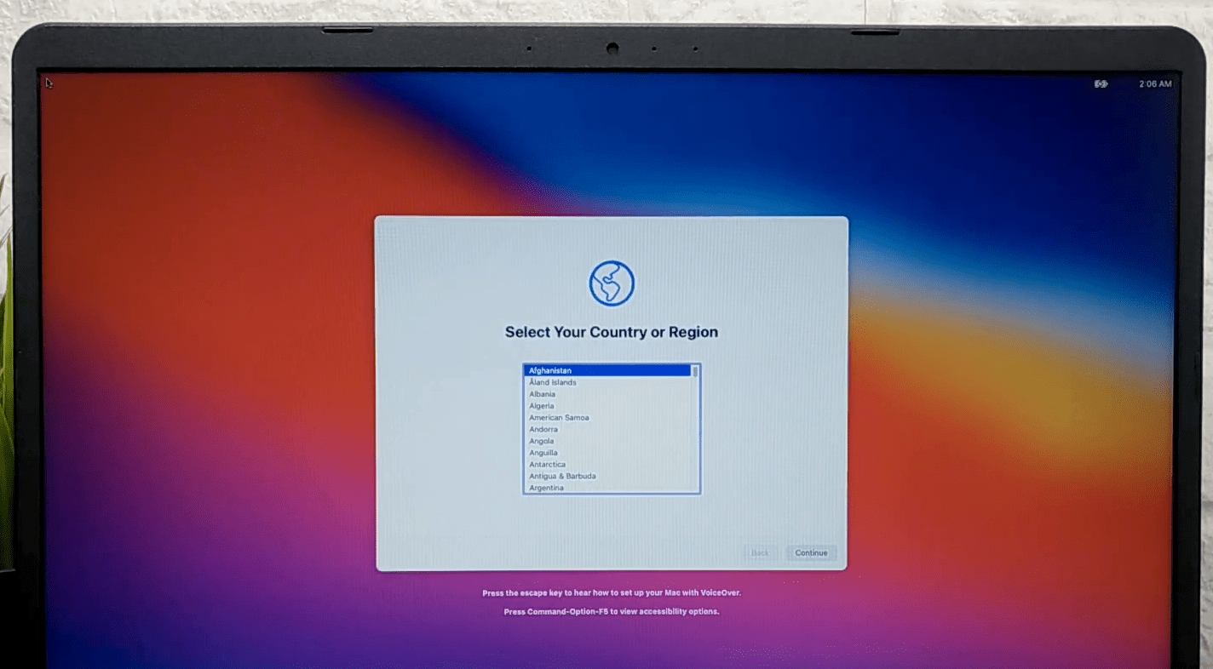Image resolution: width=1213 pixels, height=669 pixels.
Task: Click the globe icon above the heading
Action: click(612, 283)
